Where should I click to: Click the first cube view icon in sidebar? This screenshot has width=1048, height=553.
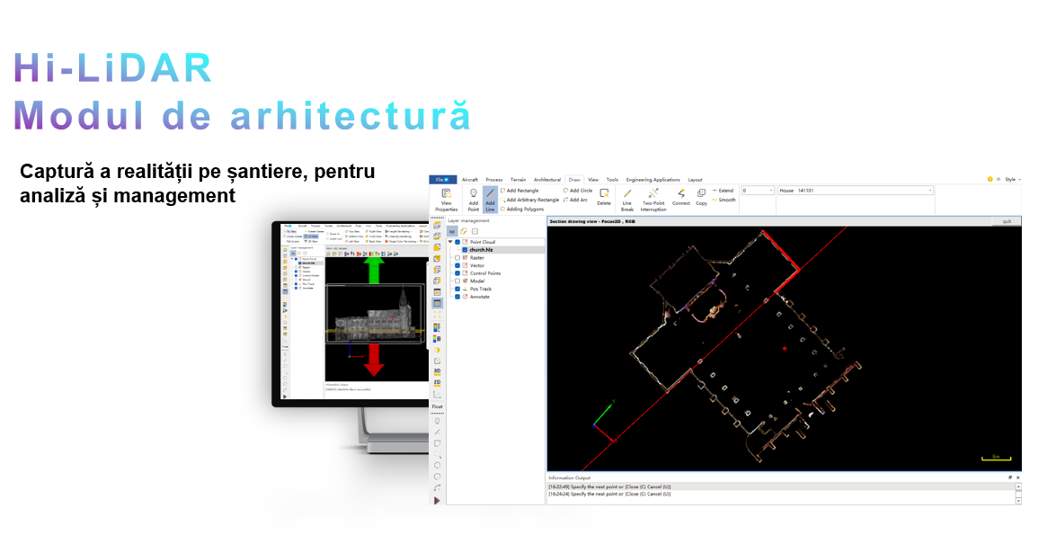point(437,226)
